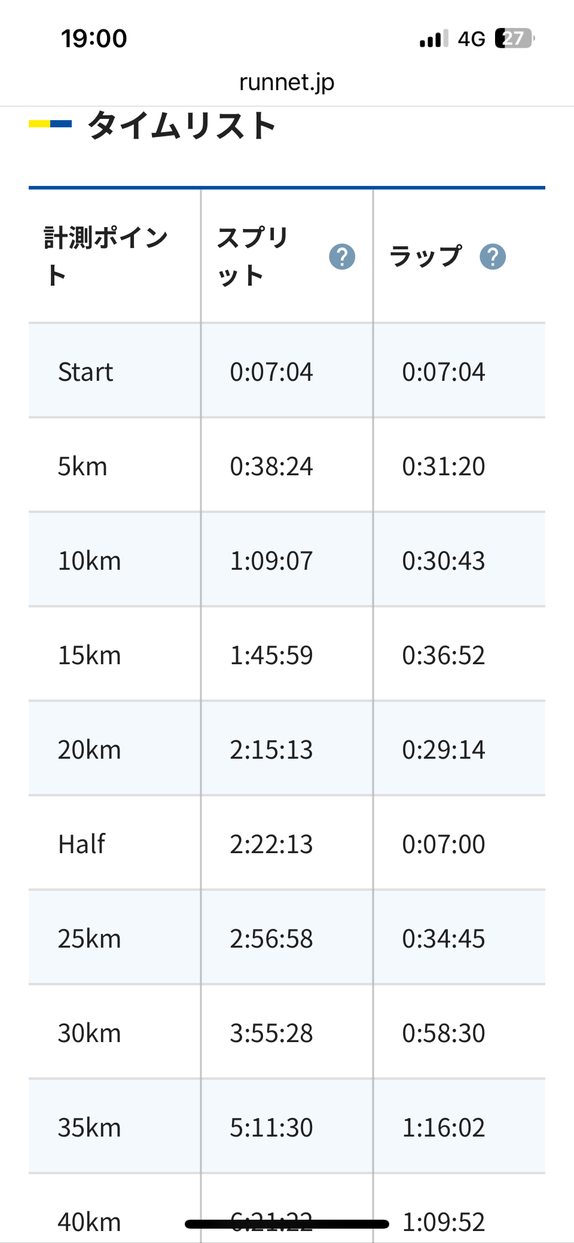Tap the ラップ help question icon
This screenshot has width=574, height=1243.
tap(493, 256)
